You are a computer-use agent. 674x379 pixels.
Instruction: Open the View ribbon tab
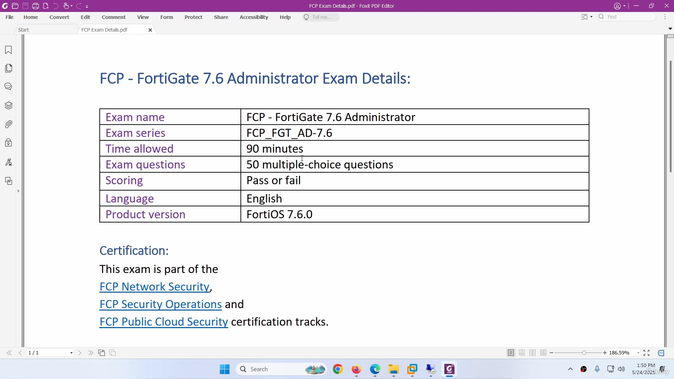[x=143, y=17]
